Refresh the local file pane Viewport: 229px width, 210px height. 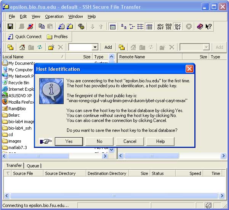tap(40, 47)
